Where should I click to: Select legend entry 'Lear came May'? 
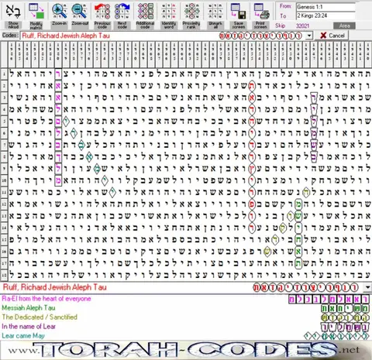(x=23, y=336)
